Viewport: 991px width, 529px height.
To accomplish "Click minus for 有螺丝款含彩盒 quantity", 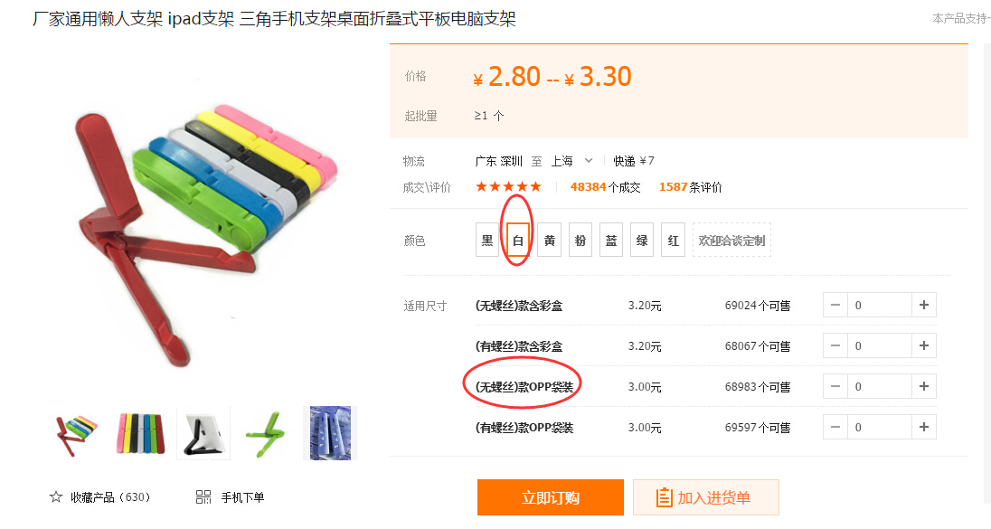I will pos(835,345).
